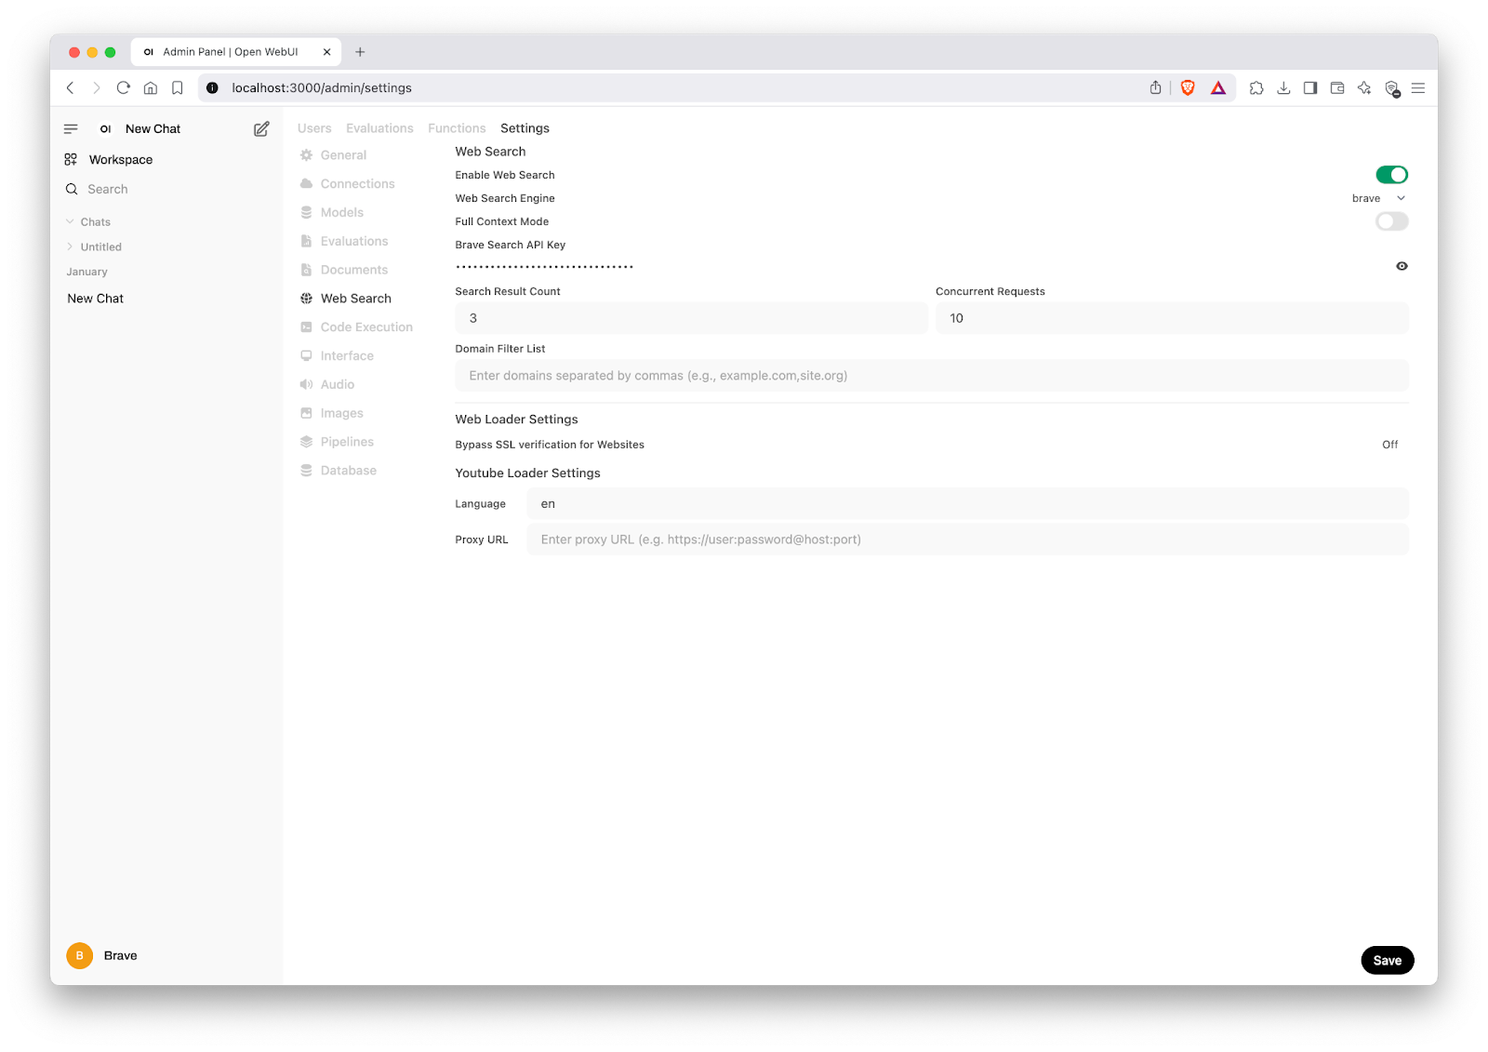This screenshot has width=1488, height=1052.
Task: Click the Youtube Language field
Action: 967,504
